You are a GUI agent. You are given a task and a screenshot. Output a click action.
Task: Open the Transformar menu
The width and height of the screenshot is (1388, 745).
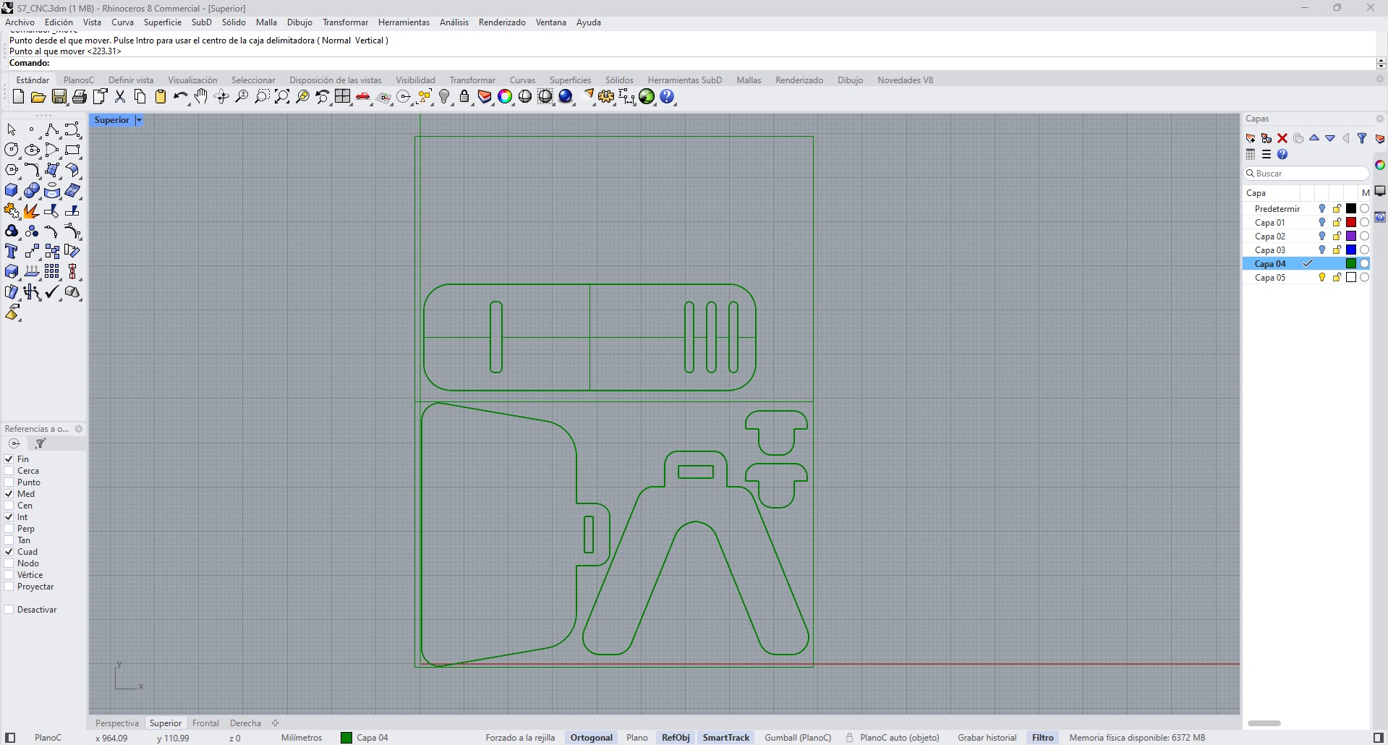[345, 22]
